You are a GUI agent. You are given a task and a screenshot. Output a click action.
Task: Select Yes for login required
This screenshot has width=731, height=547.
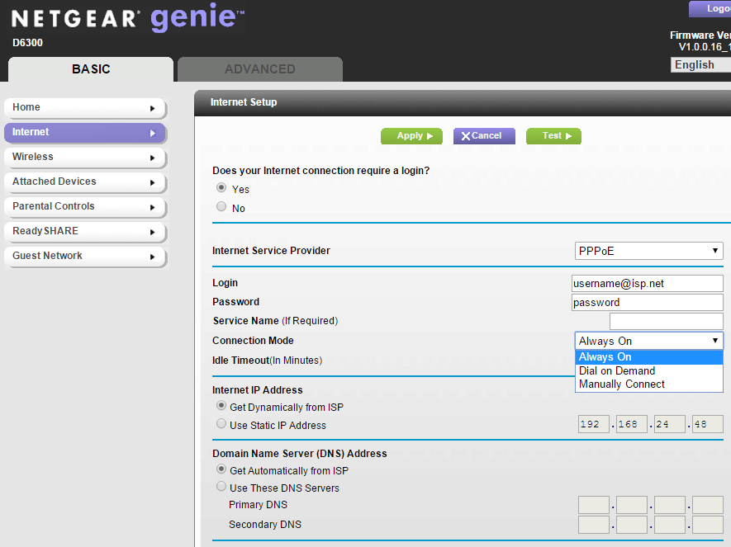pyautogui.click(x=221, y=187)
